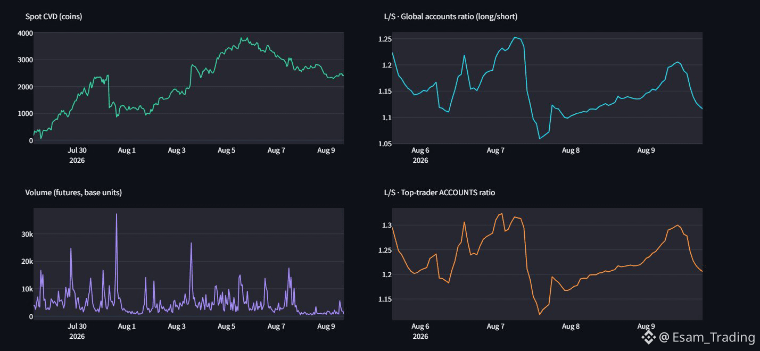Click the 1.2 label on Top-trader ratio axis
The height and width of the screenshot is (351, 760).
387,274
